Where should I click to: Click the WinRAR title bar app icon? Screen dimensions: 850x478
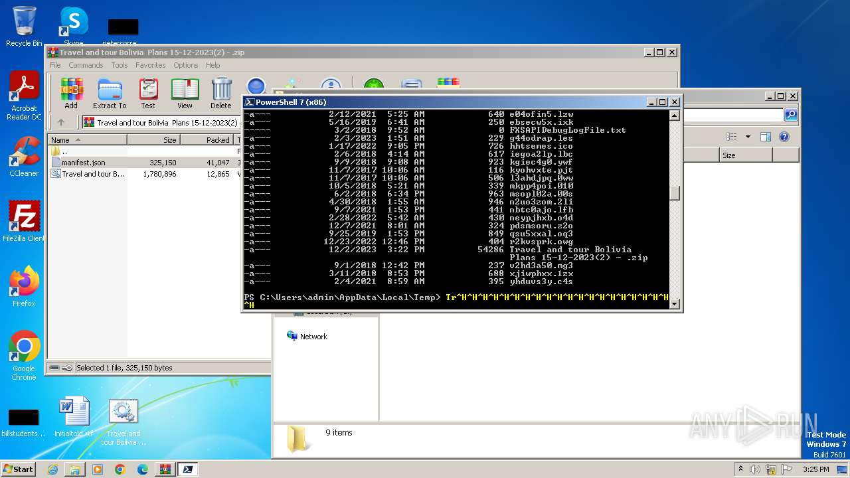point(53,52)
